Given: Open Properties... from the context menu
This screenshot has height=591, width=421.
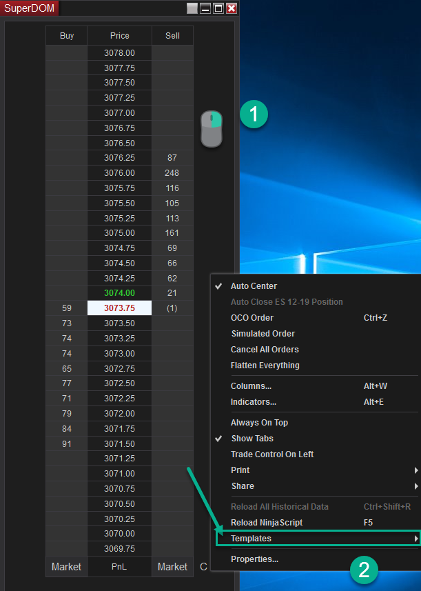Looking at the screenshot, I should (316, 559).
